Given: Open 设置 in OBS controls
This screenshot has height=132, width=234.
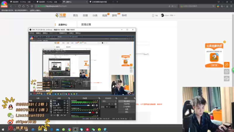Looking at the screenshot, I should 127,109.
